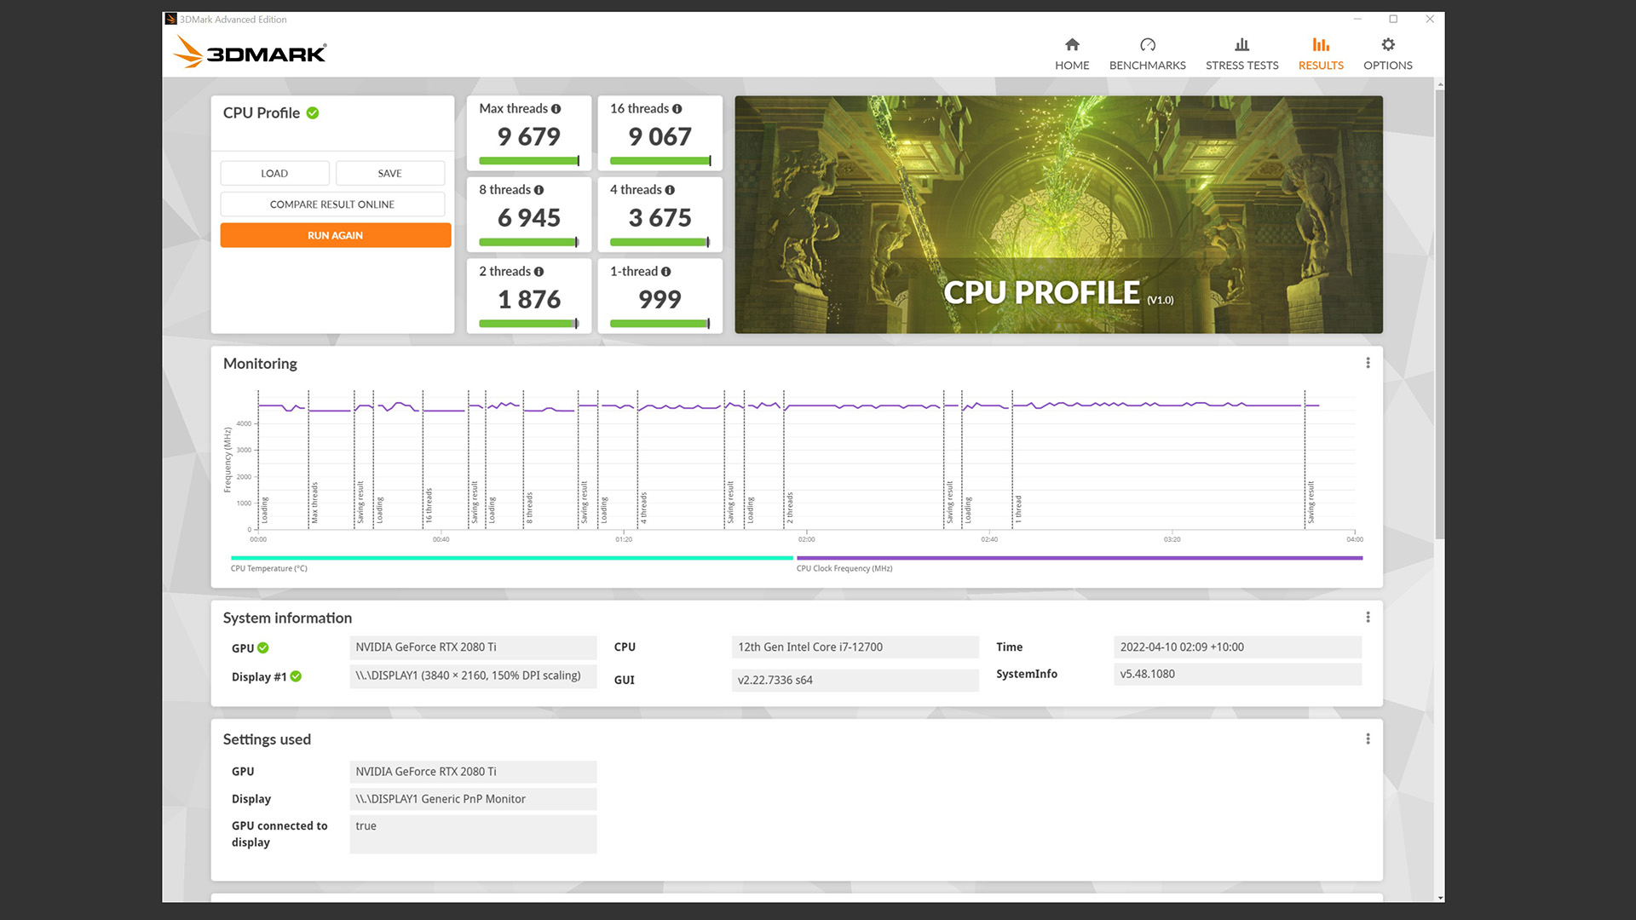
Task: Click the RUN AGAIN orange button
Action: point(335,235)
